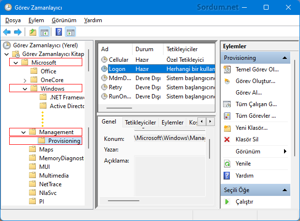
Task: Click the details pane vertical scrollbar thumb
Action: pos(210,149)
